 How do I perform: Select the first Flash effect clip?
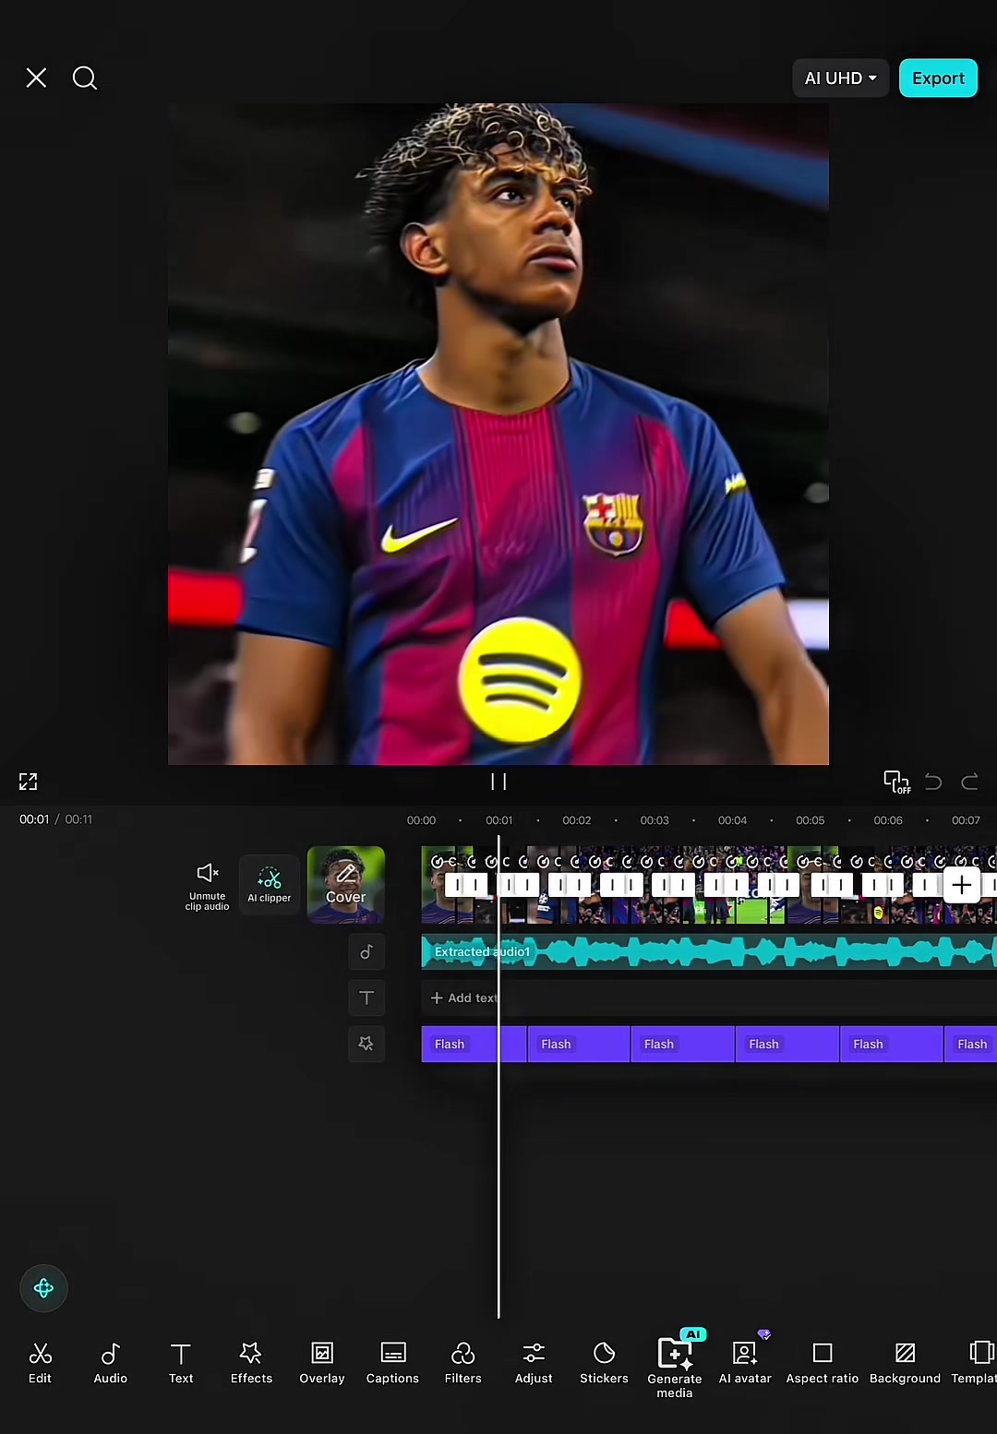pyautogui.click(x=474, y=1044)
